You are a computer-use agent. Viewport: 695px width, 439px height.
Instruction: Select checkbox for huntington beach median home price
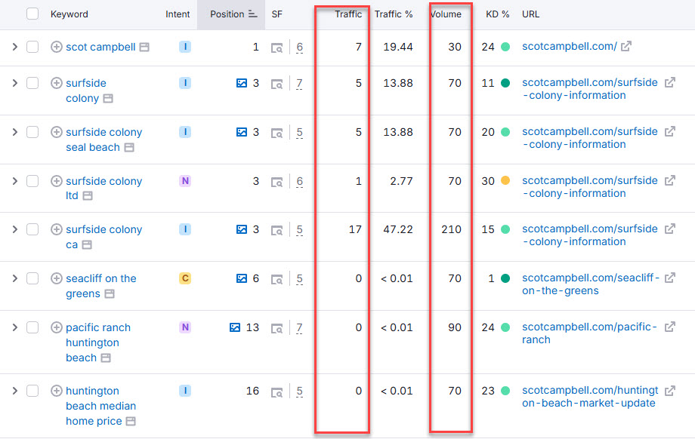coord(32,391)
